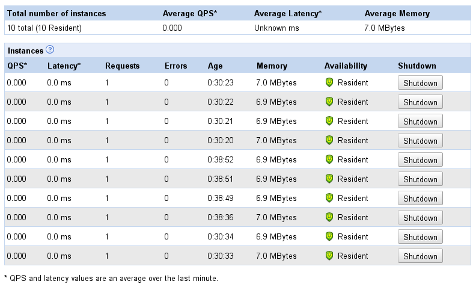This screenshot has height=290, width=476.
Task: Shut down the instance aged 0:30:23
Action: click(x=420, y=83)
